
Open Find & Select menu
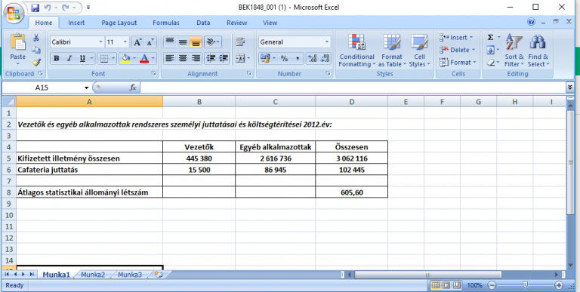(538, 51)
